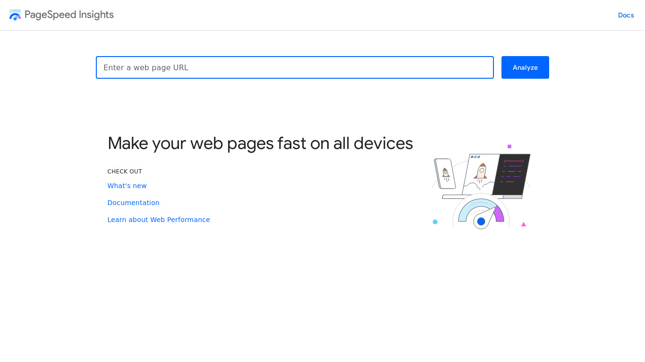Click the Analyze button
Image resolution: width=645 pixels, height=362 pixels.
coord(525,67)
